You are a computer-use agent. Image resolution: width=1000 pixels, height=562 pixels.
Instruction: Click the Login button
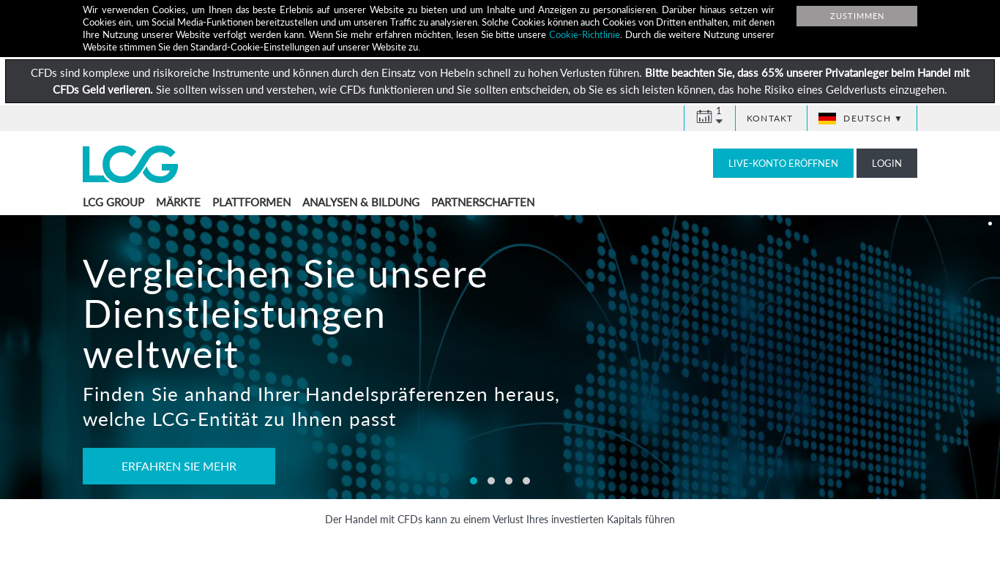(887, 163)
